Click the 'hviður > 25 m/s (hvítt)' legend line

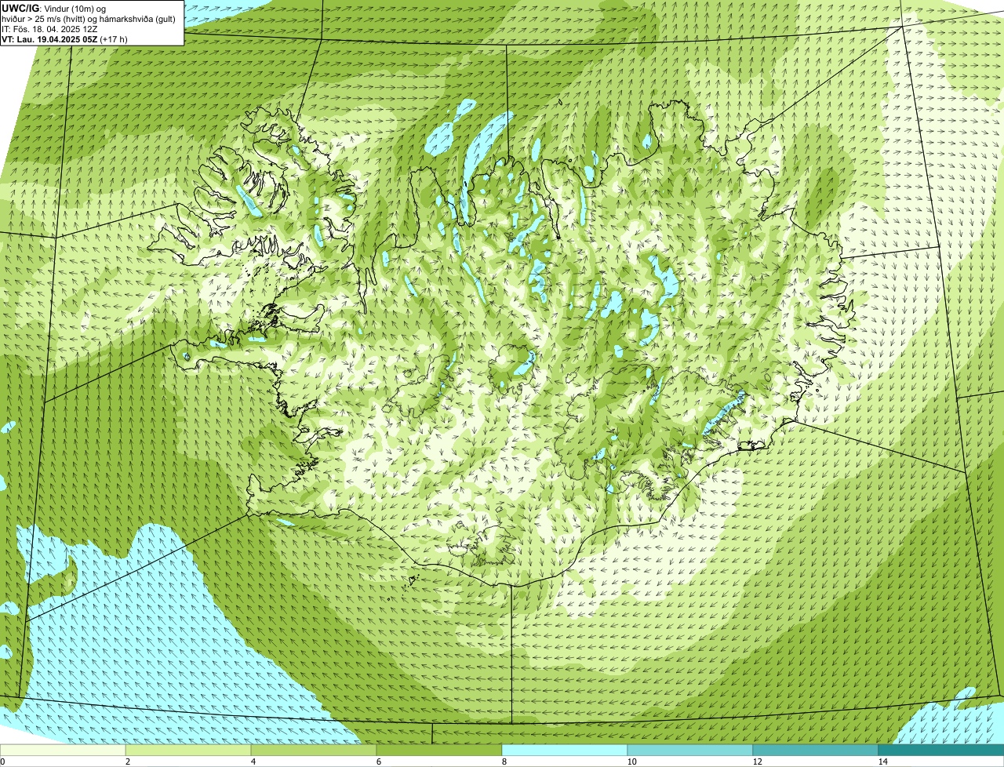coord(89,18)
